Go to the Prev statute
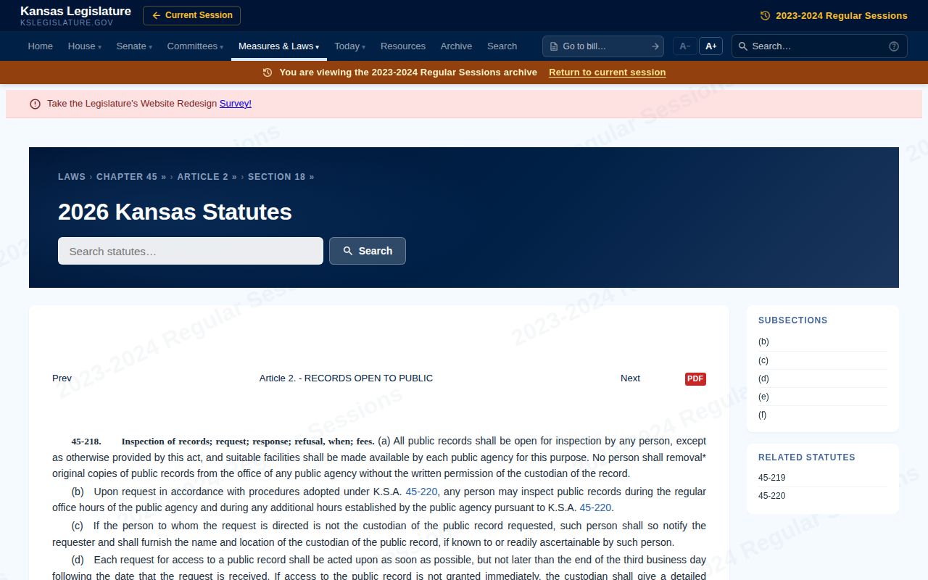The height and width of the screenshot is (580, 928). point(62,378)
